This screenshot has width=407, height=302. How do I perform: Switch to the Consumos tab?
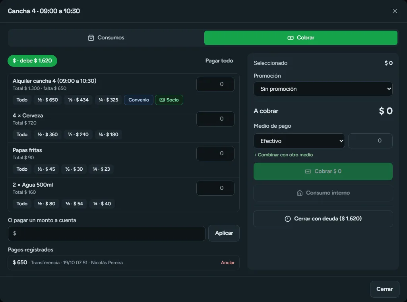(x=106, y=38)
